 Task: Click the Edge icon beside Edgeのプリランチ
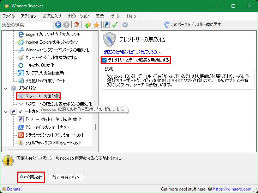[x=21, y=34]
